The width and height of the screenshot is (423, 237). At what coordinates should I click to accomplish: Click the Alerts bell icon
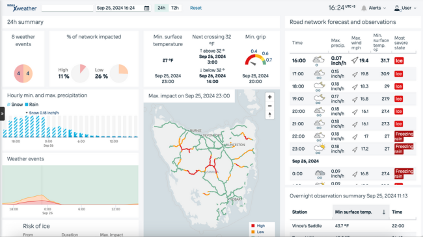364,8
